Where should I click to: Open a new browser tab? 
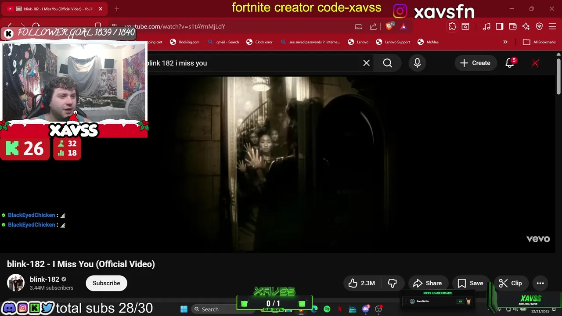coord(117,9)
